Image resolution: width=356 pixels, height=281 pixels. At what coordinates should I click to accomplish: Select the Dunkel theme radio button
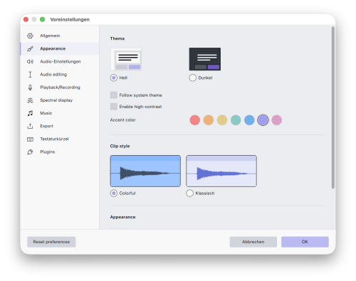192,78
